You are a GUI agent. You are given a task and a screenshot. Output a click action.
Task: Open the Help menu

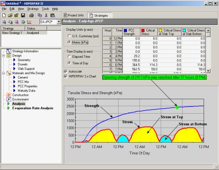click(x=55, y=9)
